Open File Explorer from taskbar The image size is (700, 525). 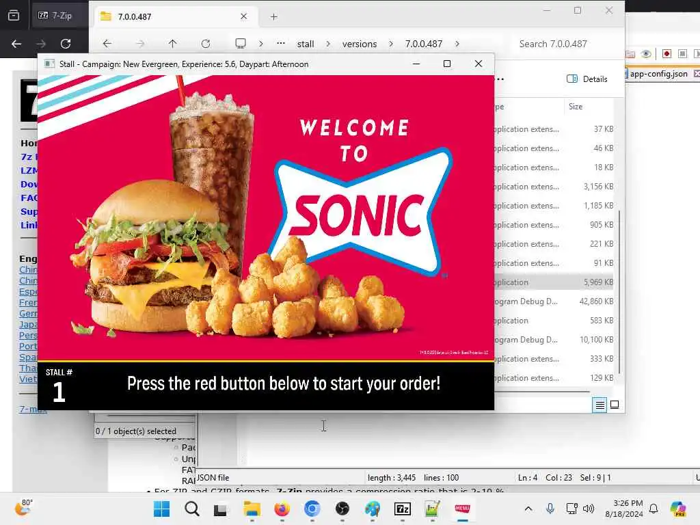[x=252, y=509]
